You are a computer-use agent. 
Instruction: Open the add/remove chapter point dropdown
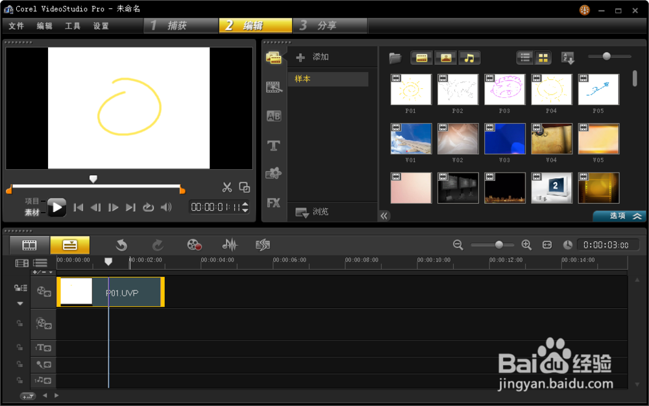[43, 272]
